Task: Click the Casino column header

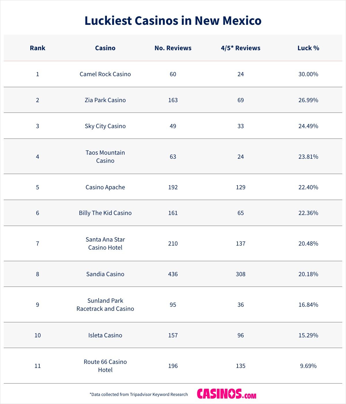Action: coord(105,48)
